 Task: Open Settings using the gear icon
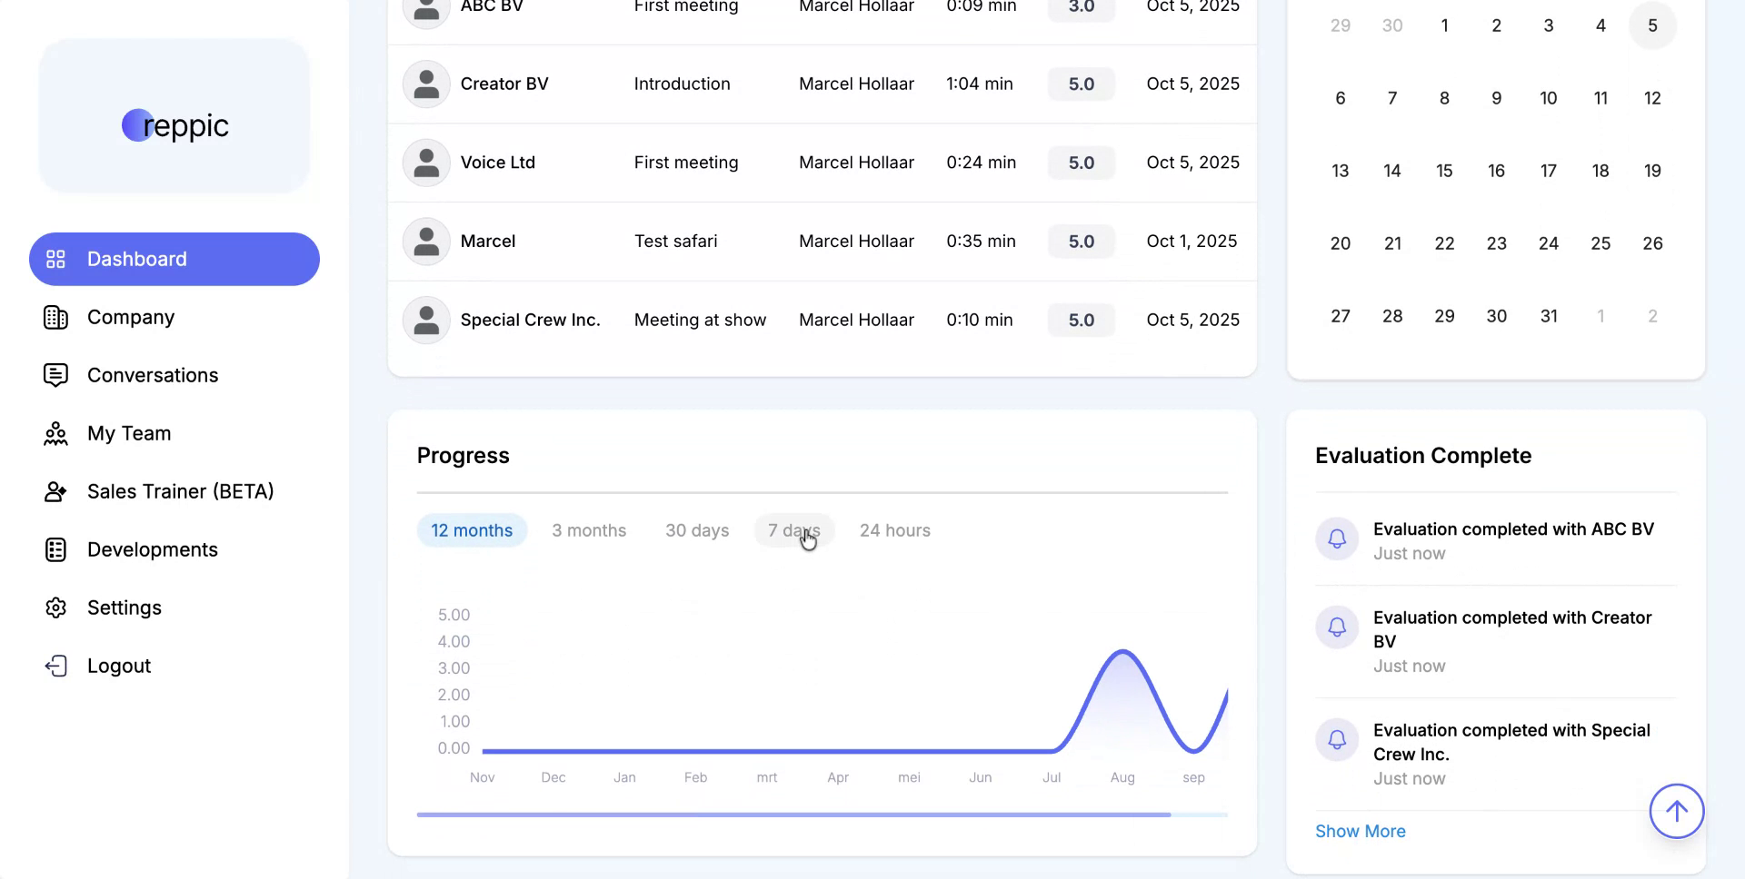click(55, 607)
